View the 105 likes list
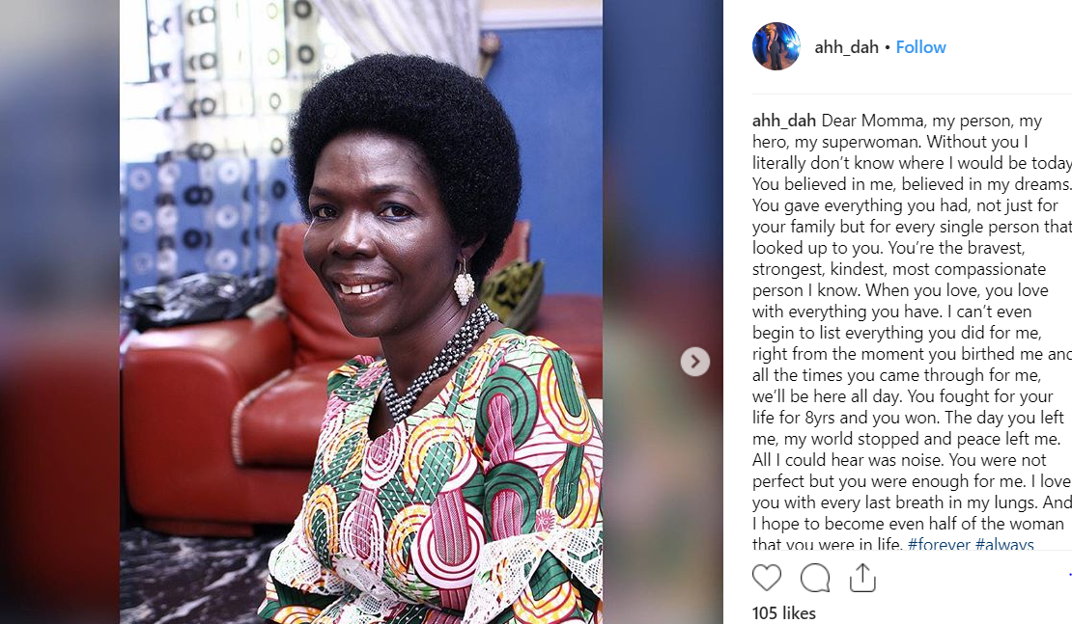 783,613
